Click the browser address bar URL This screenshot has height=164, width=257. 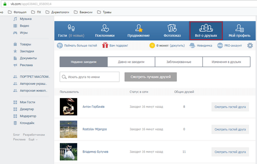[x=31, y=4]
